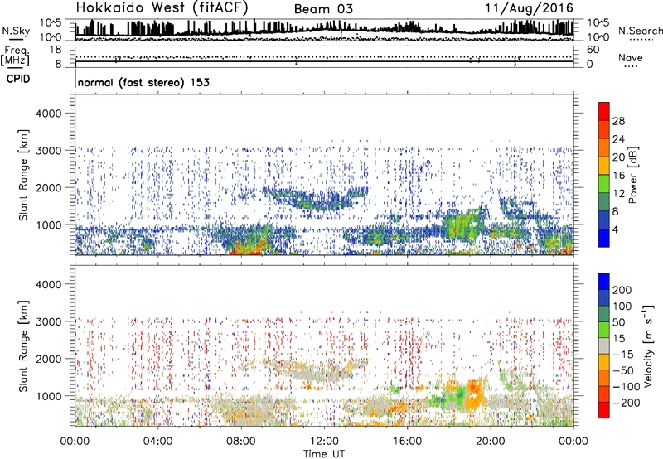Click the '2000' tick of the power panel
The width and height of the screenshot is (663, 459).
[48, 187]
